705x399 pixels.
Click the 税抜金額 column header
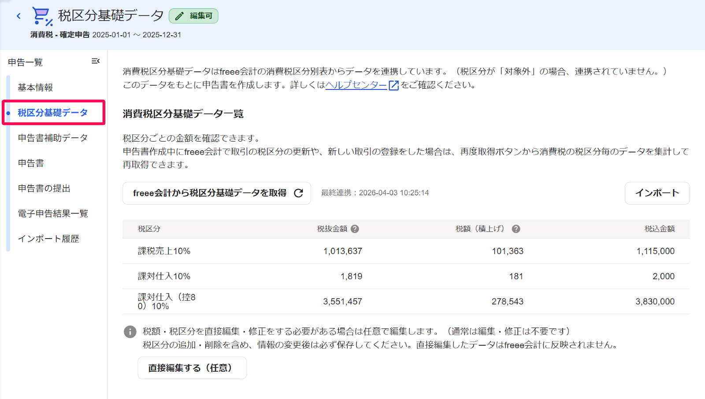(332, 229)
